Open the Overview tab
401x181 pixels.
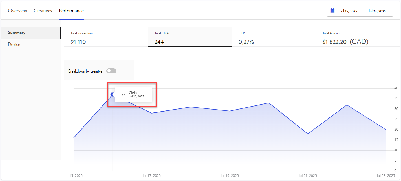pos(17,11)
